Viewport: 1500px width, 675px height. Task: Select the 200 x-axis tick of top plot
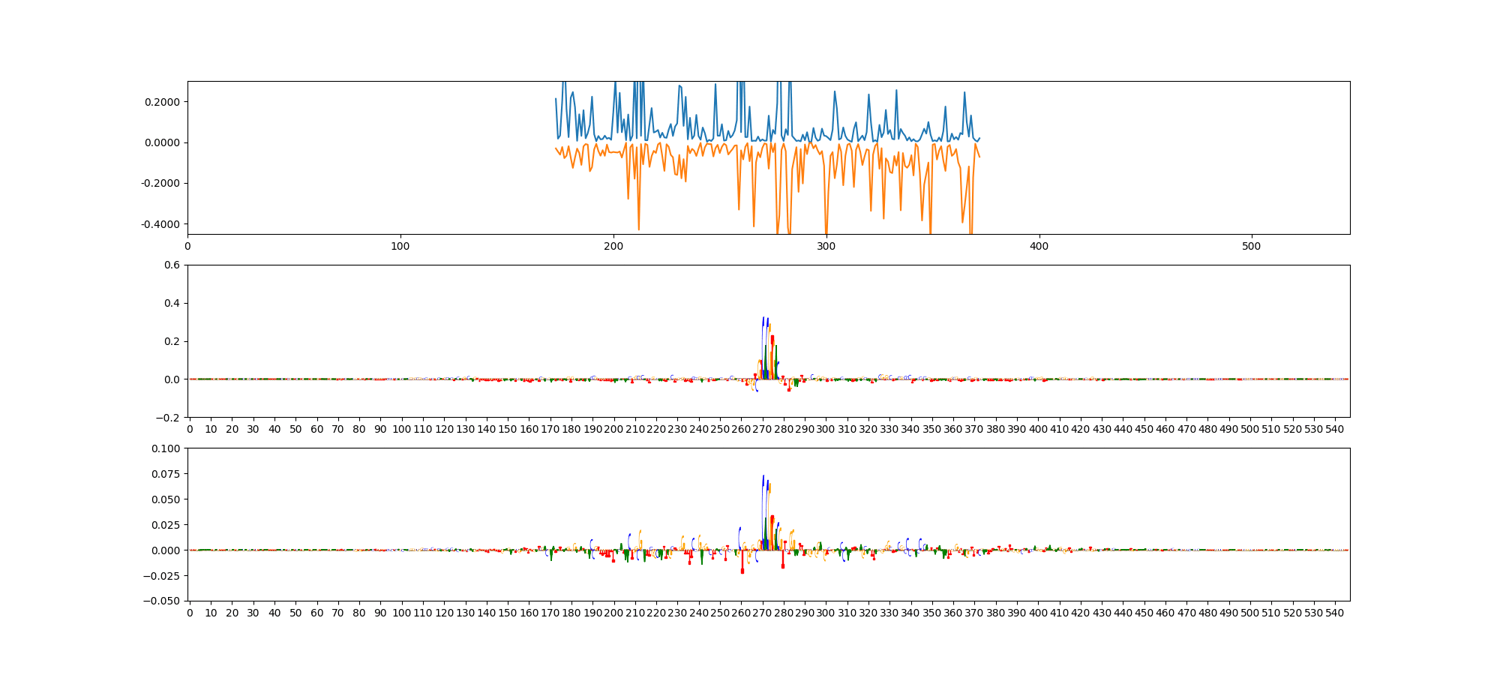[x=613, y=245]
